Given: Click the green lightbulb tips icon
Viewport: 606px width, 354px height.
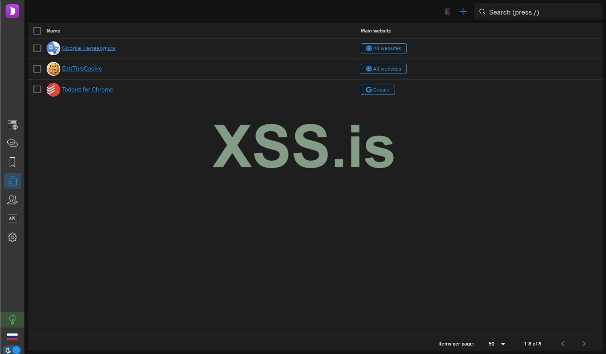Looking at the screenshot, I should click(x=12, y=320).
